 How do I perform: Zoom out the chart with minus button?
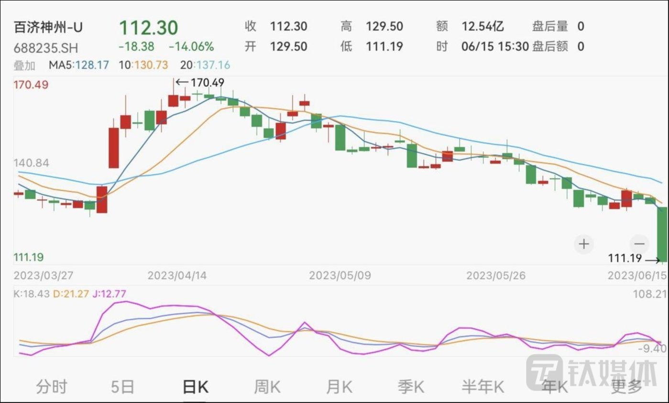click(639, 244)
